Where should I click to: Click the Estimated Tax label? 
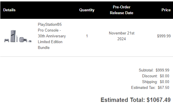coord(143,87)
